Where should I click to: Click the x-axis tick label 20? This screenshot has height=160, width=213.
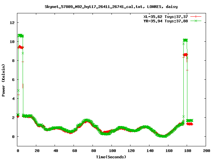coord(37,151)
